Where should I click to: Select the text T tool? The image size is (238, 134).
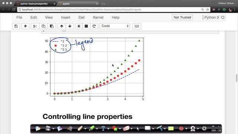[x=103, y=128]
